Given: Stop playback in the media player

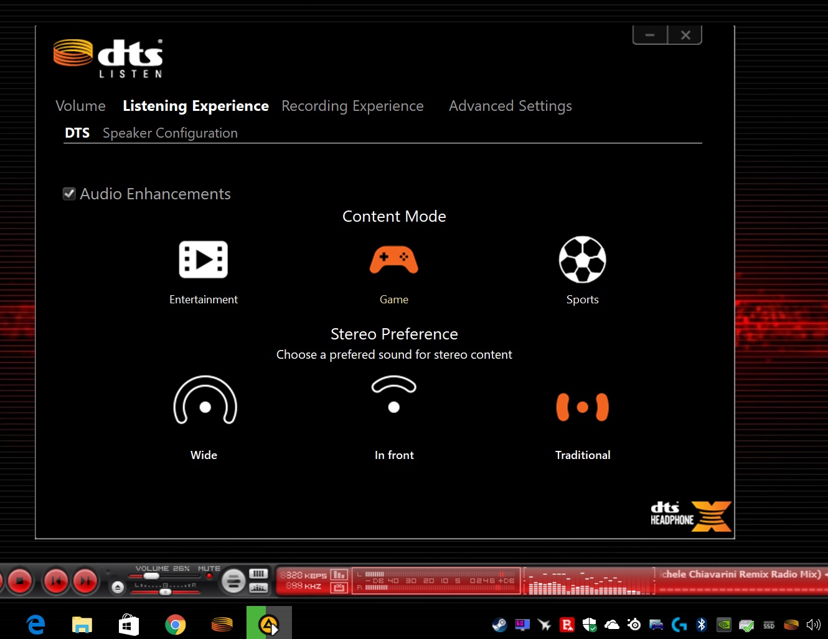Looking at the screenshot, I should (19, 582).
